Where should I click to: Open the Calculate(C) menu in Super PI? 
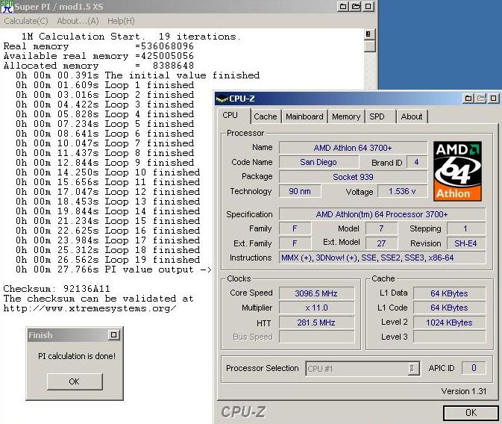click(26, 21)
